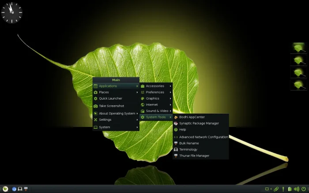Expand the Sound & Video category
Viewport: 309px width, 193px height.
pos(156,111)
